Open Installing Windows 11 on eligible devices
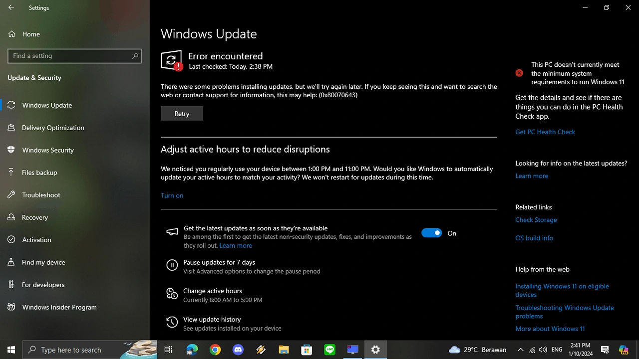 point(562,290)
